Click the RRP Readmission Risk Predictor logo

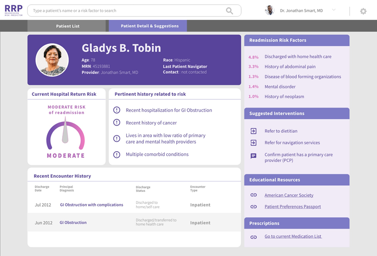click(13, 11)
